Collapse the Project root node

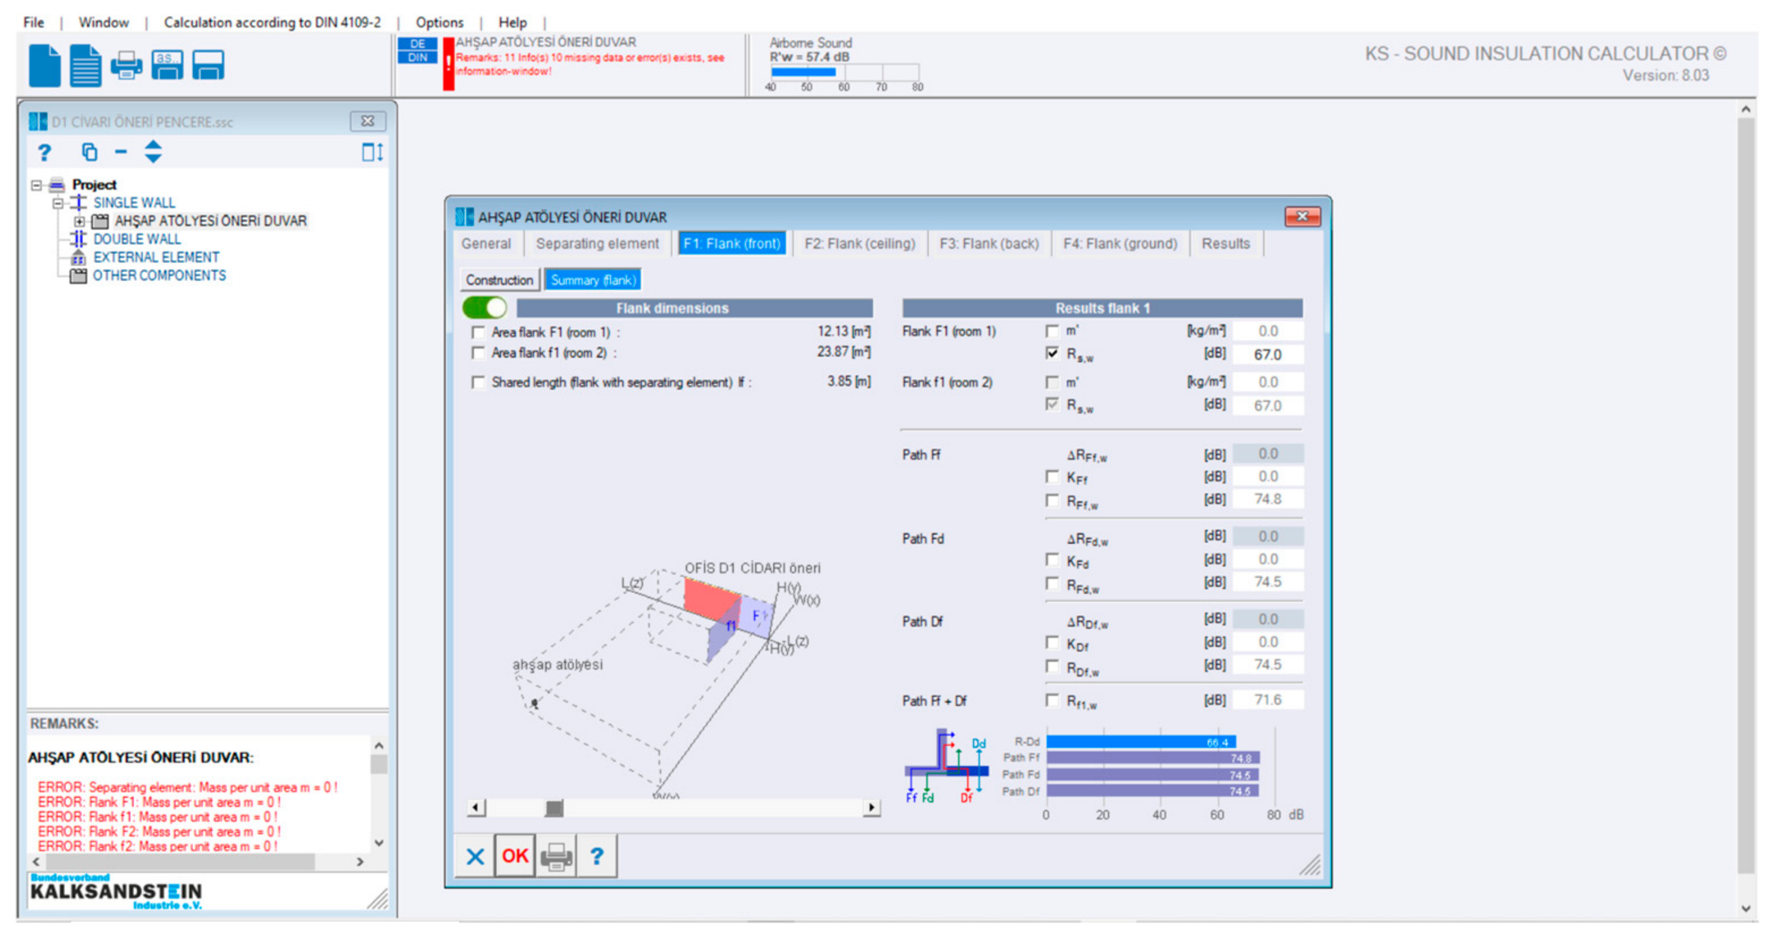36,185
